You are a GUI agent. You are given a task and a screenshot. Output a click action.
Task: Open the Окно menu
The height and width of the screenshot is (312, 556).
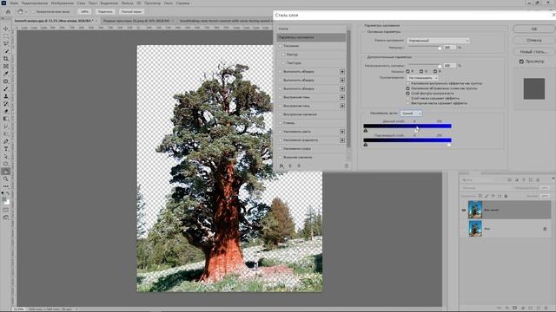click(x=168, y=3)
